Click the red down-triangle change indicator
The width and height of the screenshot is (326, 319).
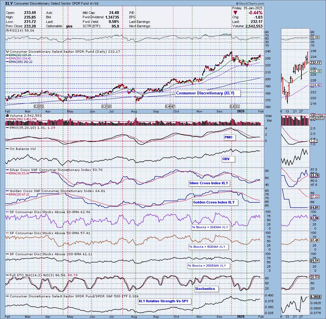235,13
